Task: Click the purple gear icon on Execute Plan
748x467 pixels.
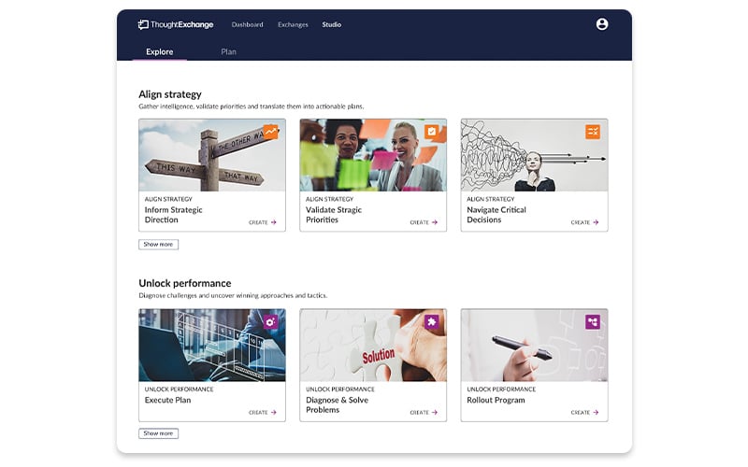Action: 270,321
